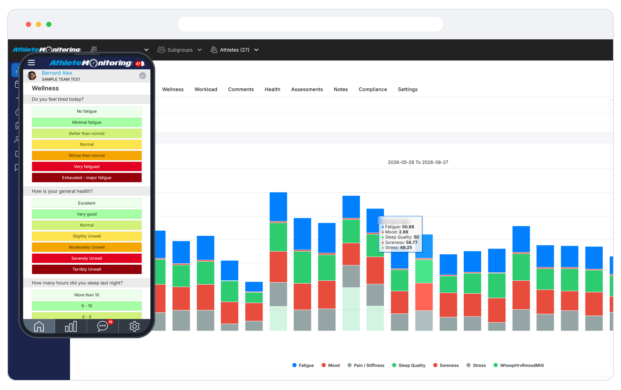Go to the Health tab

tap(273, 89)
